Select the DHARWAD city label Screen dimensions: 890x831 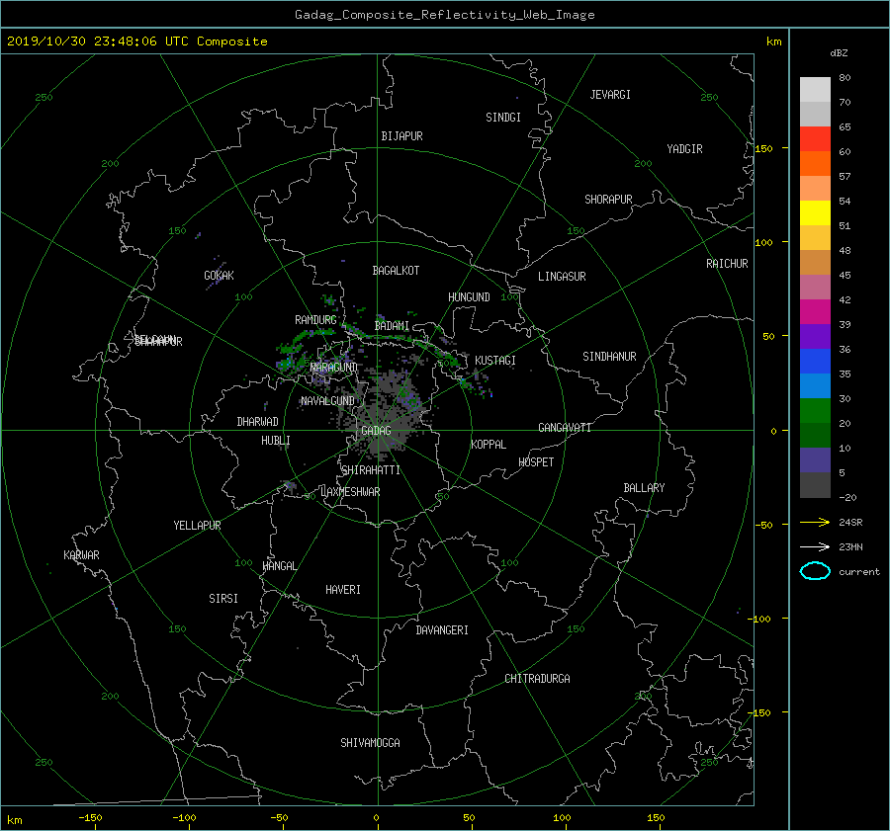[x=258, y=422]
